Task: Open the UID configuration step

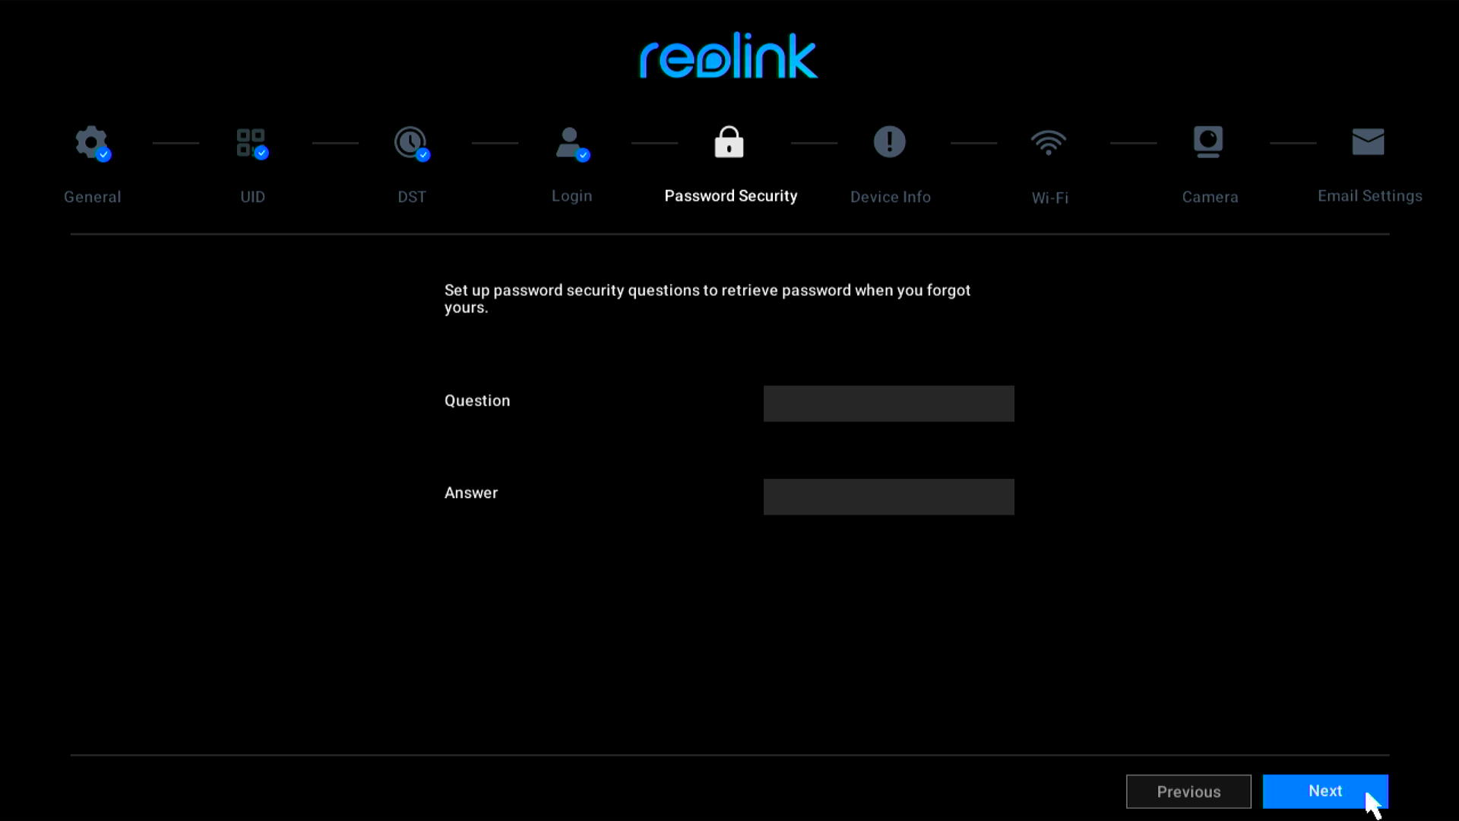Action: pos(252,164)
